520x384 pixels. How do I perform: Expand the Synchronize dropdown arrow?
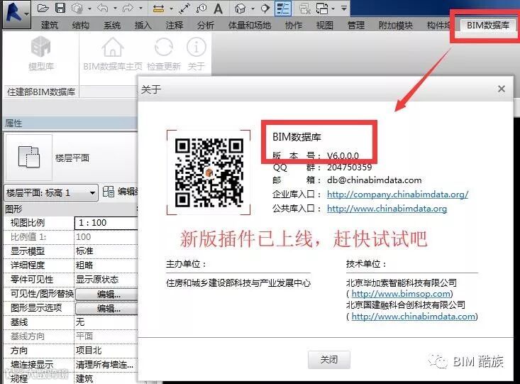(89, 9)
